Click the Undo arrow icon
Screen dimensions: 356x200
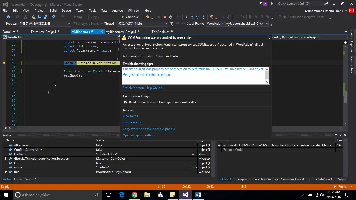click(x=53, y=17)
